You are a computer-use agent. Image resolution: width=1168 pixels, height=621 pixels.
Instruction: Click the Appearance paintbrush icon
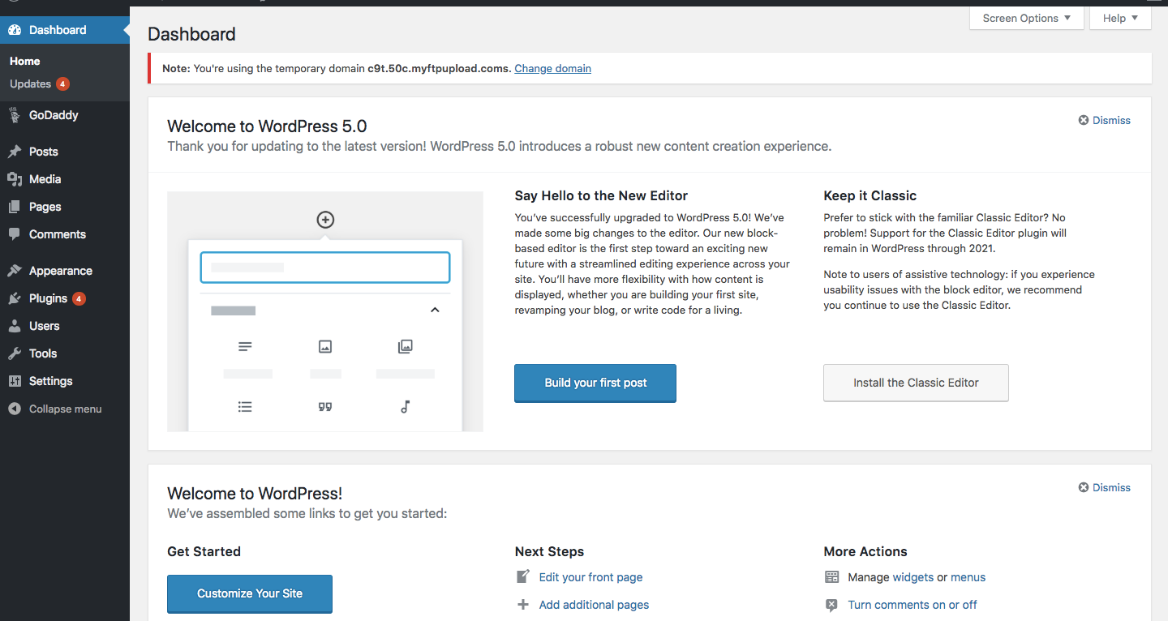click(x=15, y=271)
